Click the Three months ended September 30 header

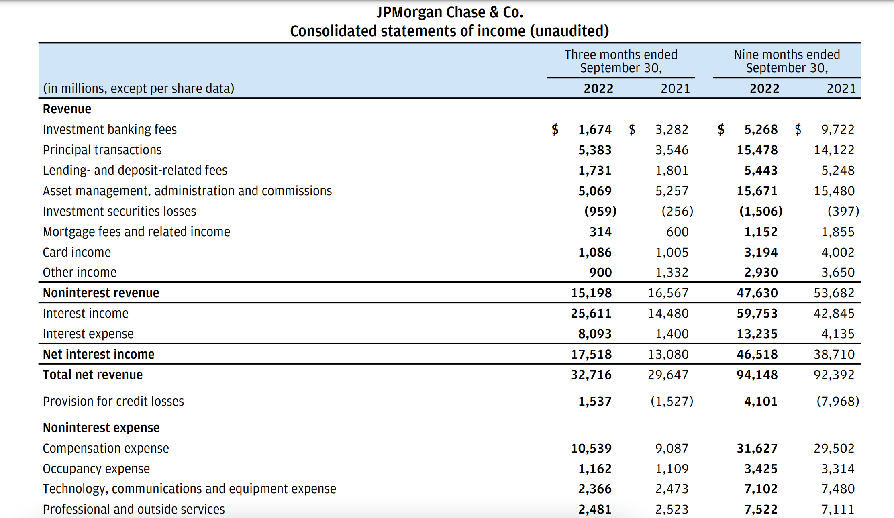coord(620,61)
